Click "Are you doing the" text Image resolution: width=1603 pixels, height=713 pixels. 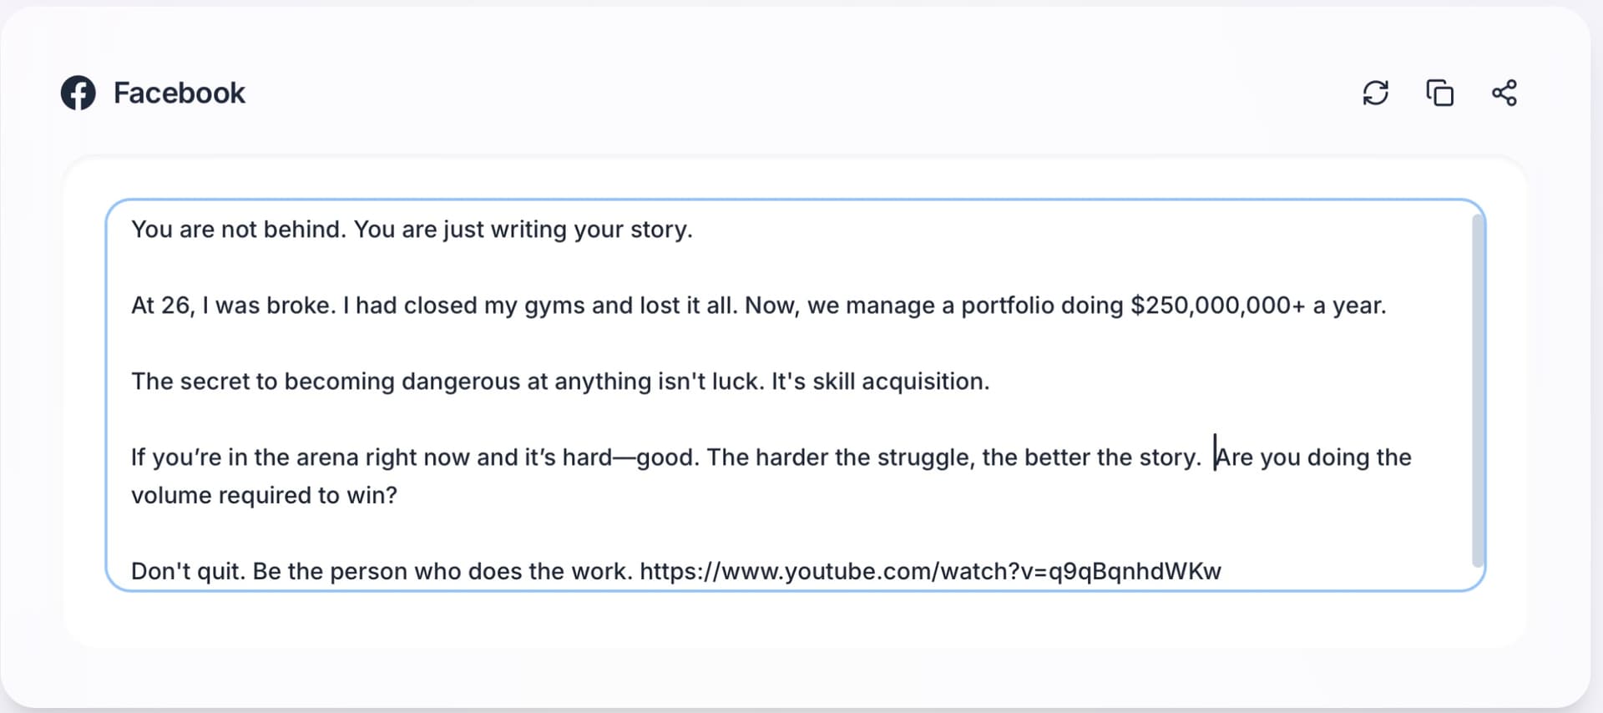coord(1313,458)
